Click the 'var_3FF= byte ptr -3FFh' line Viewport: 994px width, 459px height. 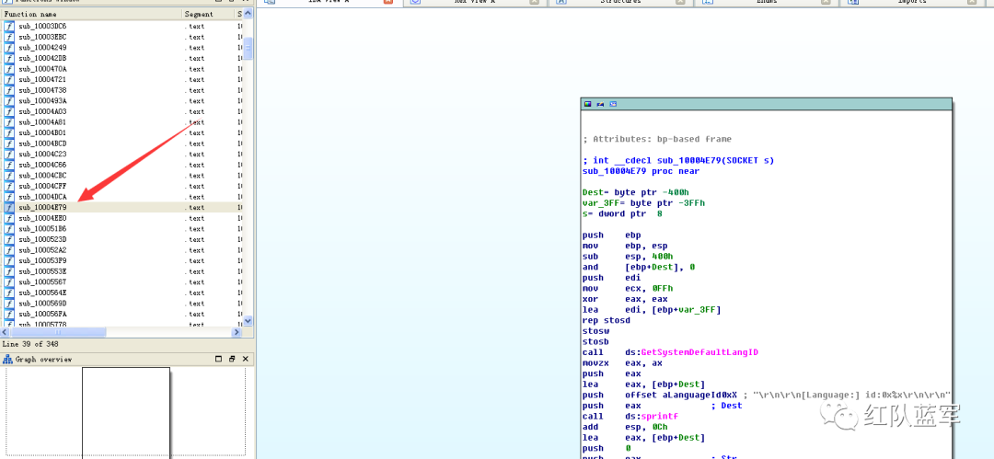[x=643, y=203]
